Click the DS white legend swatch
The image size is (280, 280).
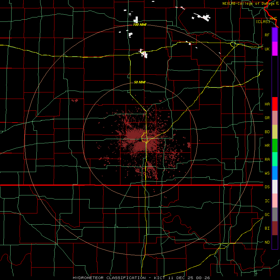[275, 187]
